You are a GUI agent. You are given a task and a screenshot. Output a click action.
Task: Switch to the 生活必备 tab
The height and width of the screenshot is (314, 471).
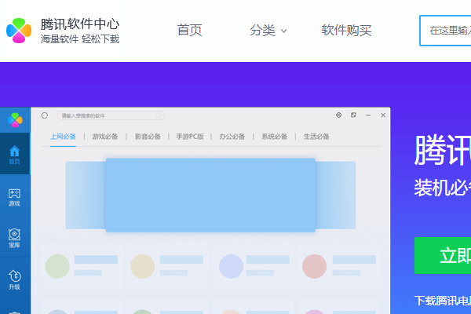316,137
